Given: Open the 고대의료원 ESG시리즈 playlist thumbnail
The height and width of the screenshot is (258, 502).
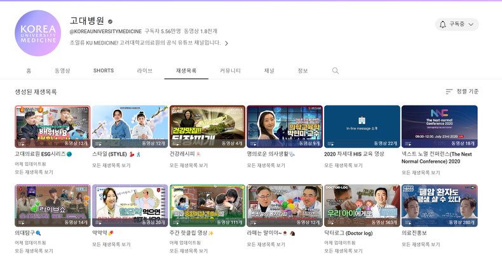Looking at the screenshot, I should 53,126.
